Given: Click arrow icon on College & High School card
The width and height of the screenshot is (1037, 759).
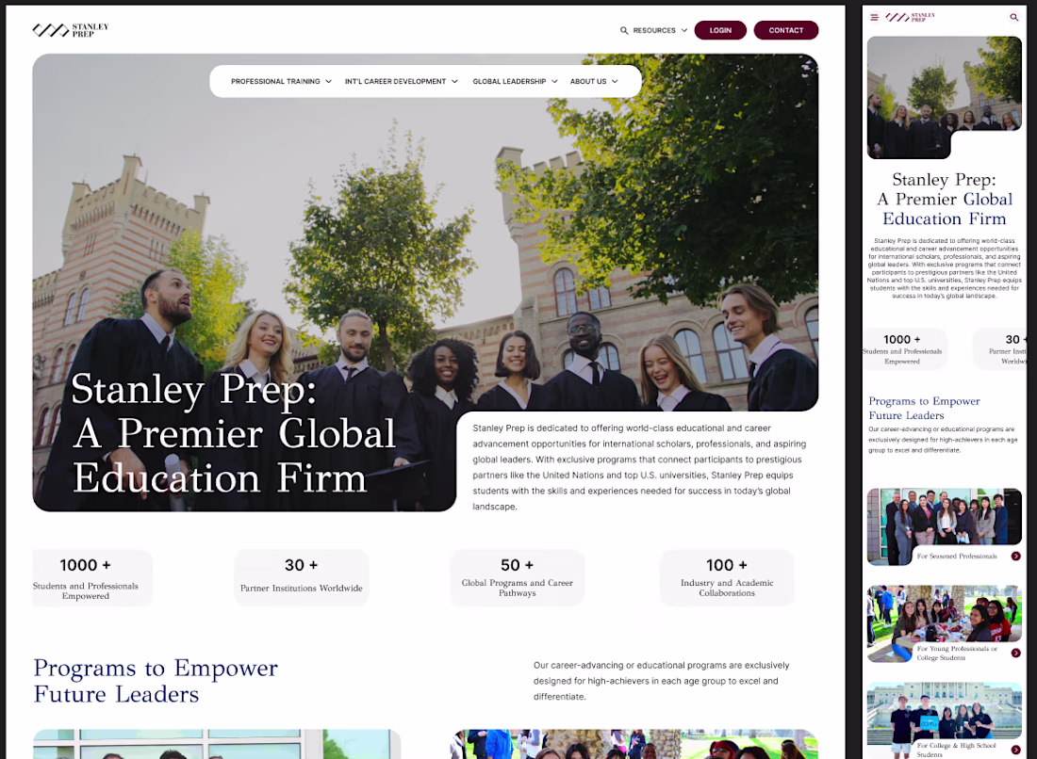Looking at the screenshot, I should point(1016,750).
